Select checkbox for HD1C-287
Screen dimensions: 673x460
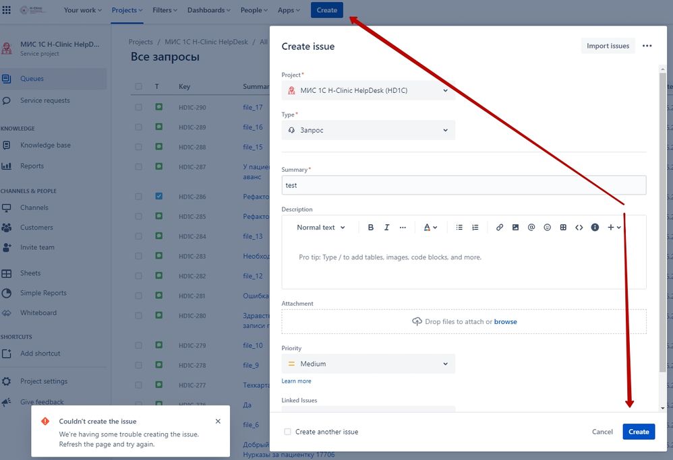(139, 166)
